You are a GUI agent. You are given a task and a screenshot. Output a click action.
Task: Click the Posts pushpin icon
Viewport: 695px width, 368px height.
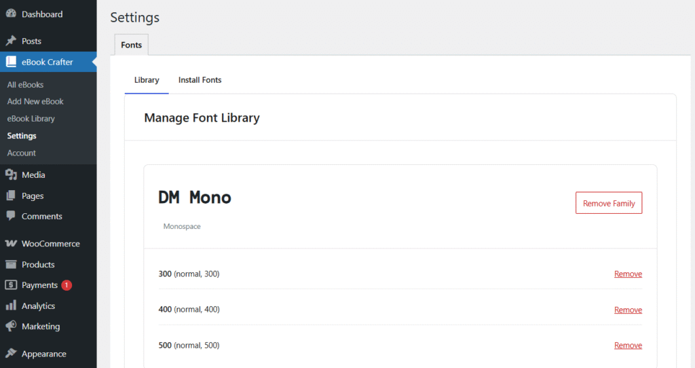tap(11, 41)
